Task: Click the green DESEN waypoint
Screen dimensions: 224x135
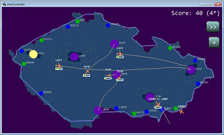Action: 170,48
